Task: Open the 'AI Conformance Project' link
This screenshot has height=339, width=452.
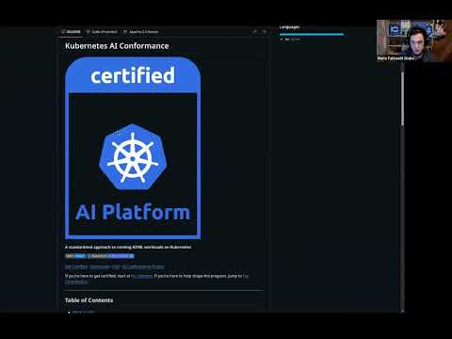Action: pos(143,266)
